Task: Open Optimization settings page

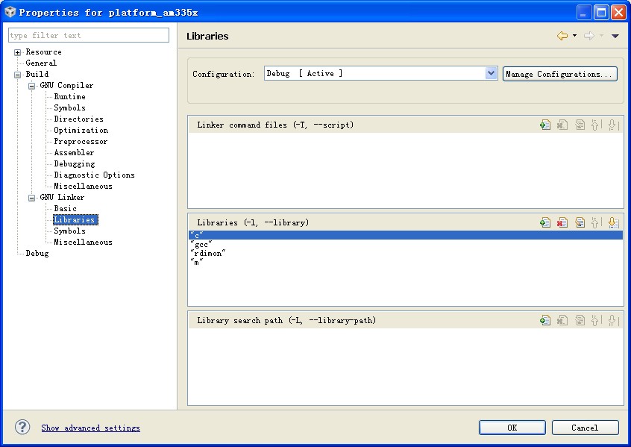Action: tap(81, 131)
